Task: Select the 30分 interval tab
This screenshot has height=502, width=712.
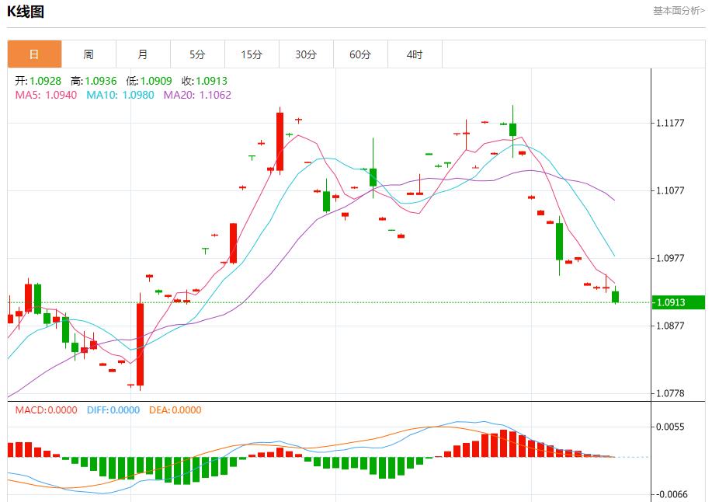Action: 306,54
